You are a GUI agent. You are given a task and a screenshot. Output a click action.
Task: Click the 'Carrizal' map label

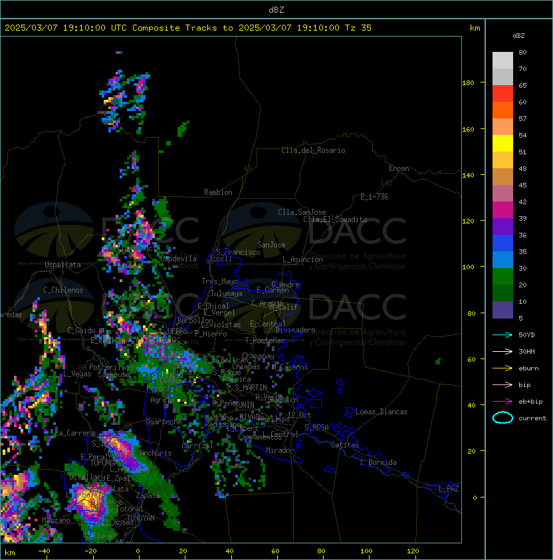click(197, 446)
